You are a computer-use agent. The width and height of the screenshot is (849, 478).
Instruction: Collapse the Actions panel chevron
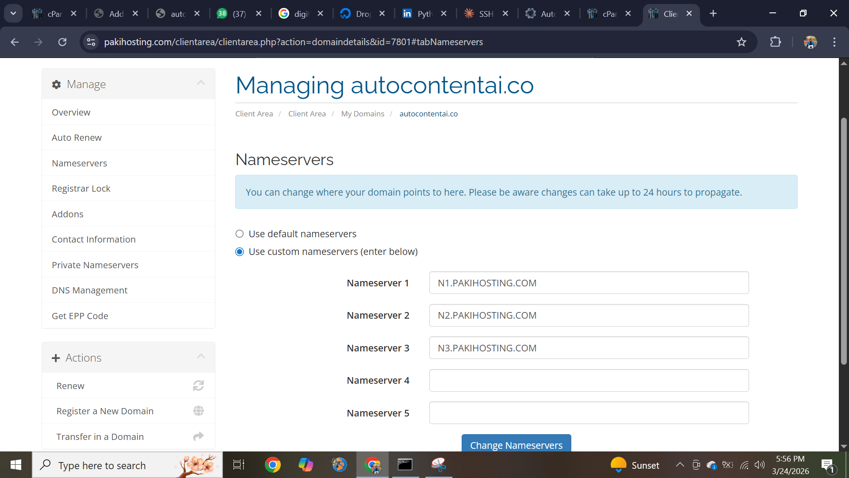coord(201,356)
